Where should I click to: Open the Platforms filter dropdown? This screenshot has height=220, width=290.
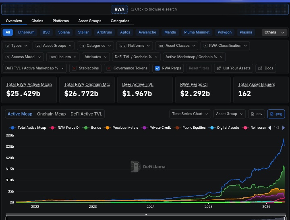(x=135, y=46)
